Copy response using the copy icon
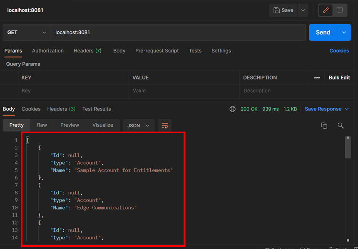The height and width of the screenshot is (249, 358). pyautogui.click(x=324, y=125)
